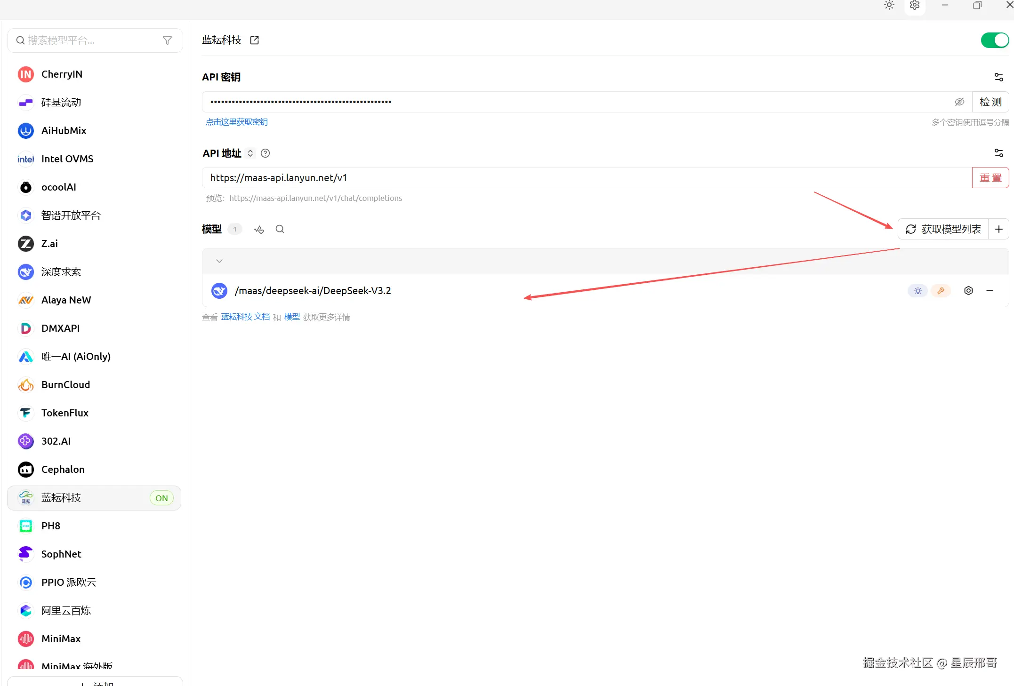Expand the API 地址 type selector
This screenshot has height=686, width=1014.
250,153
